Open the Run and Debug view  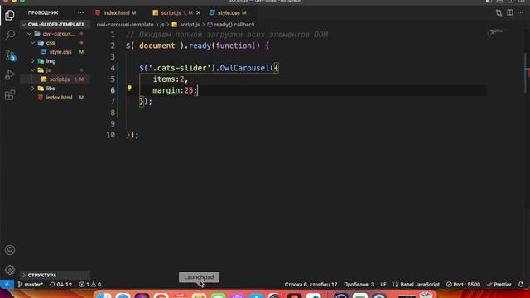[x=10, y=74]
